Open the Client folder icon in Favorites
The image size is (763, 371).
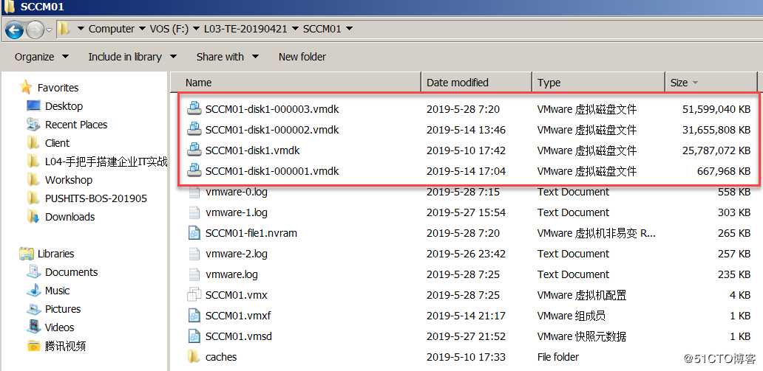click(x=33, y=143)
